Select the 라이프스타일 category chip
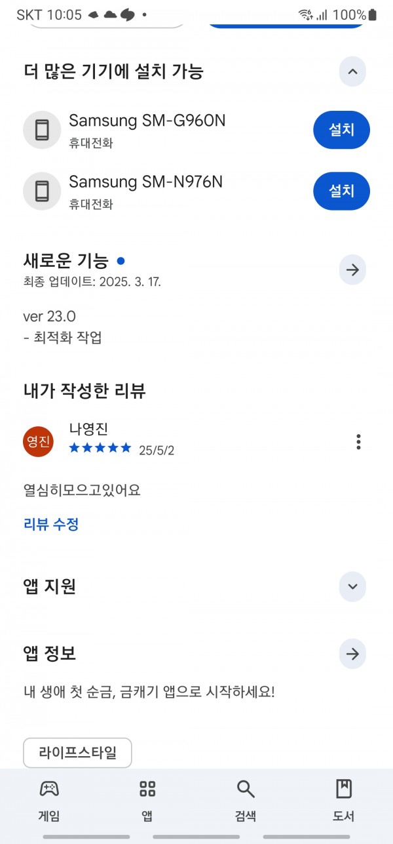The height and width of the screenshot is (844, 393). tap(77, 752)
